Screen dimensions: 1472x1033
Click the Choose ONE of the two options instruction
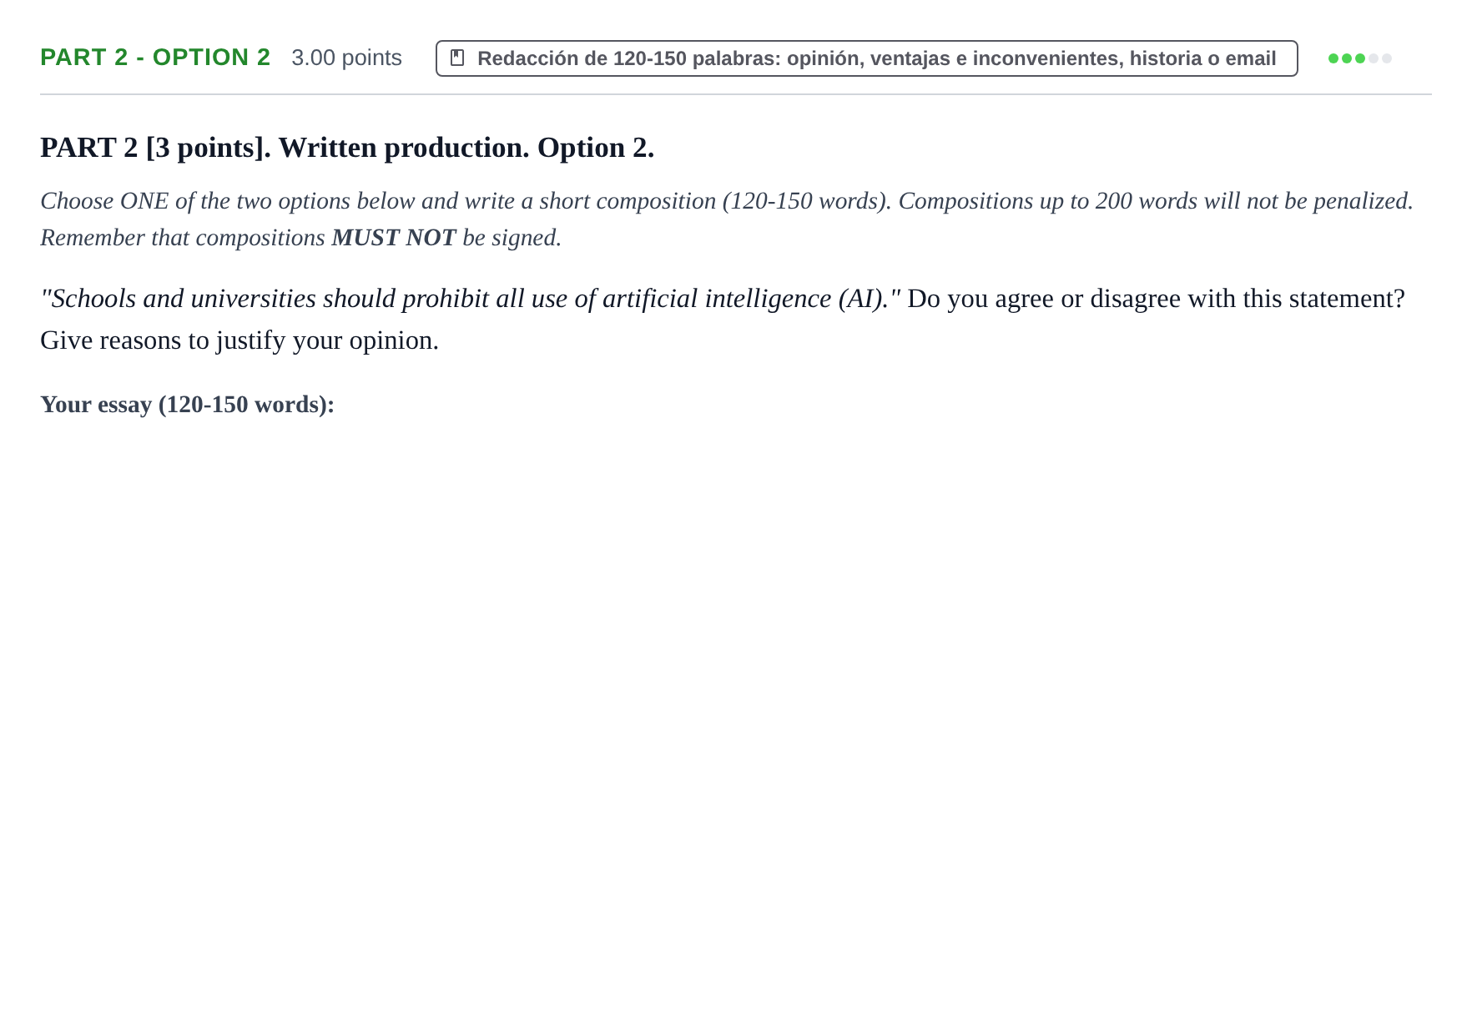(726, 219)
